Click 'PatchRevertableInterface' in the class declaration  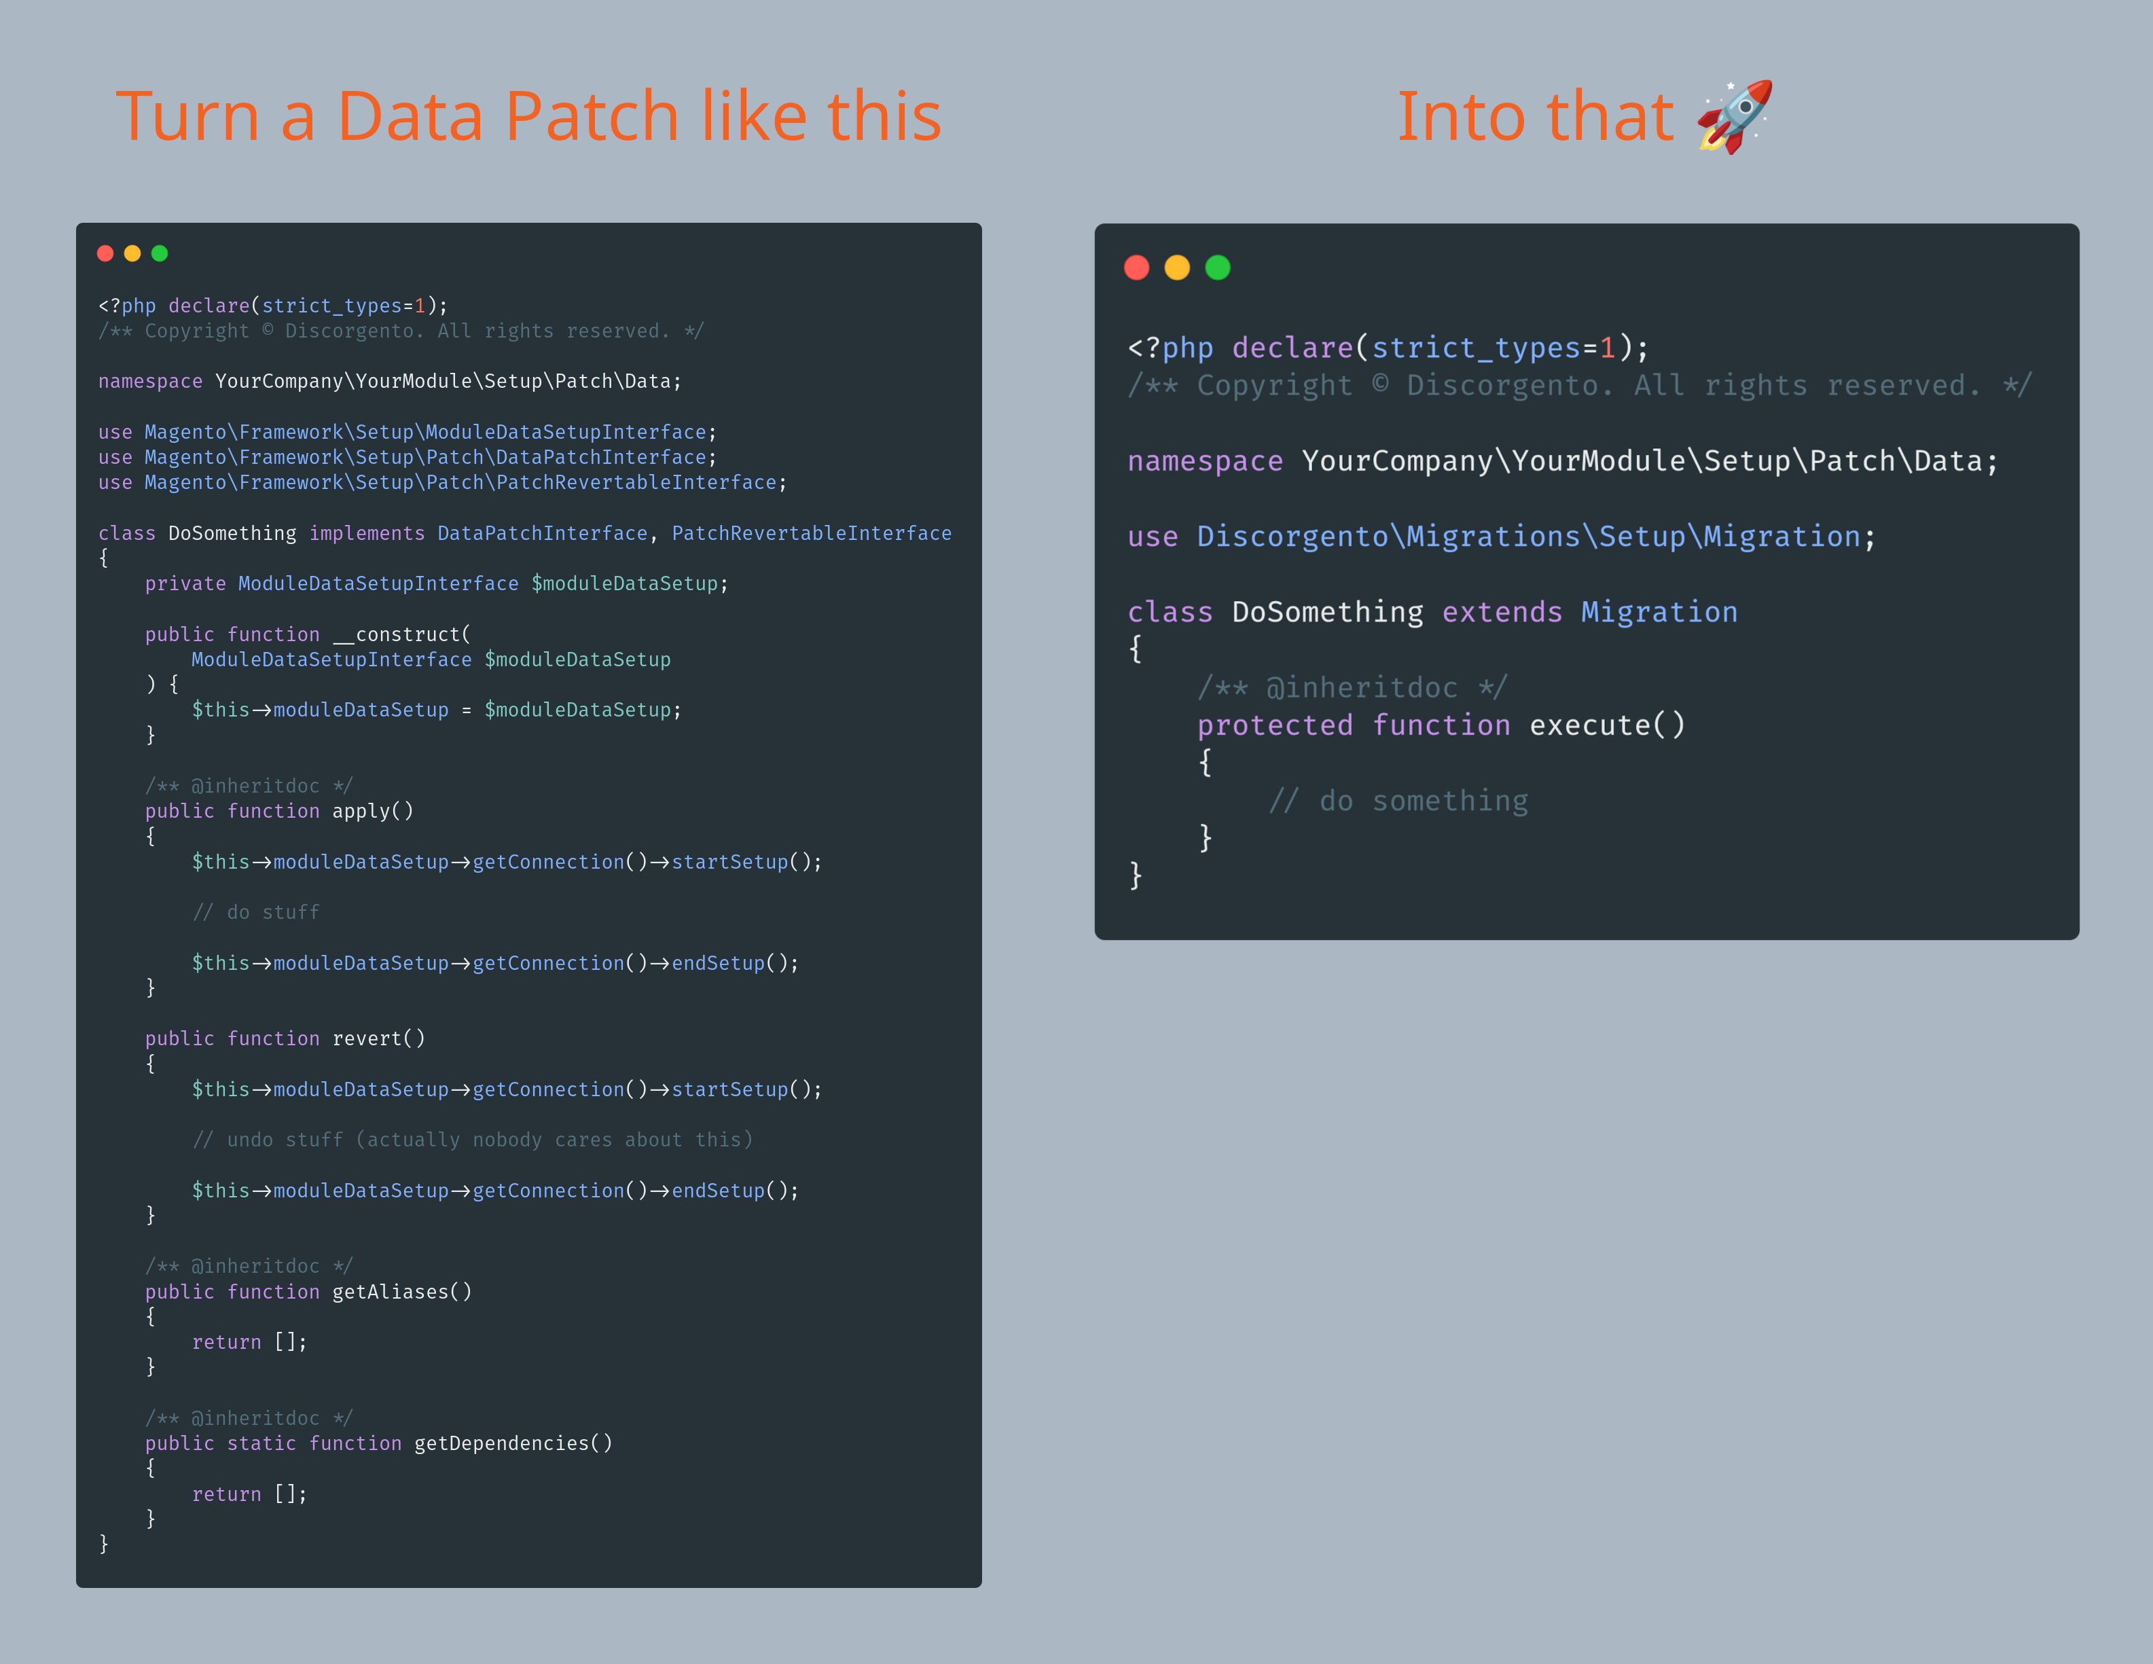coord(812,533)
